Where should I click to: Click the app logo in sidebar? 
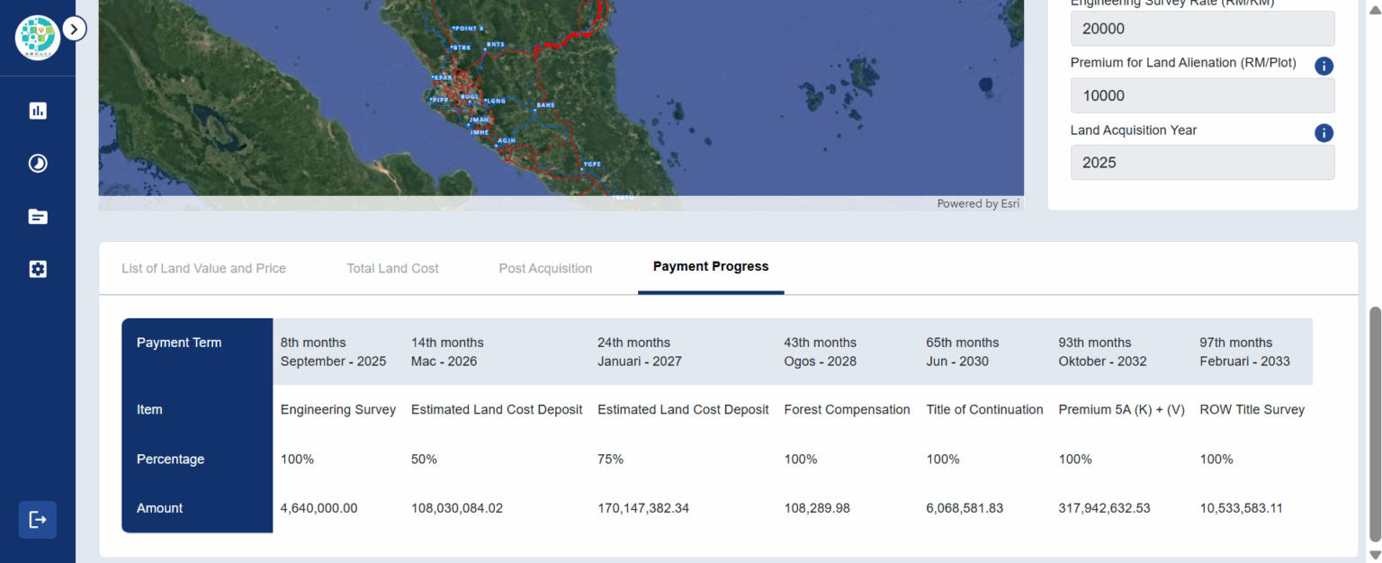[37, 38]
